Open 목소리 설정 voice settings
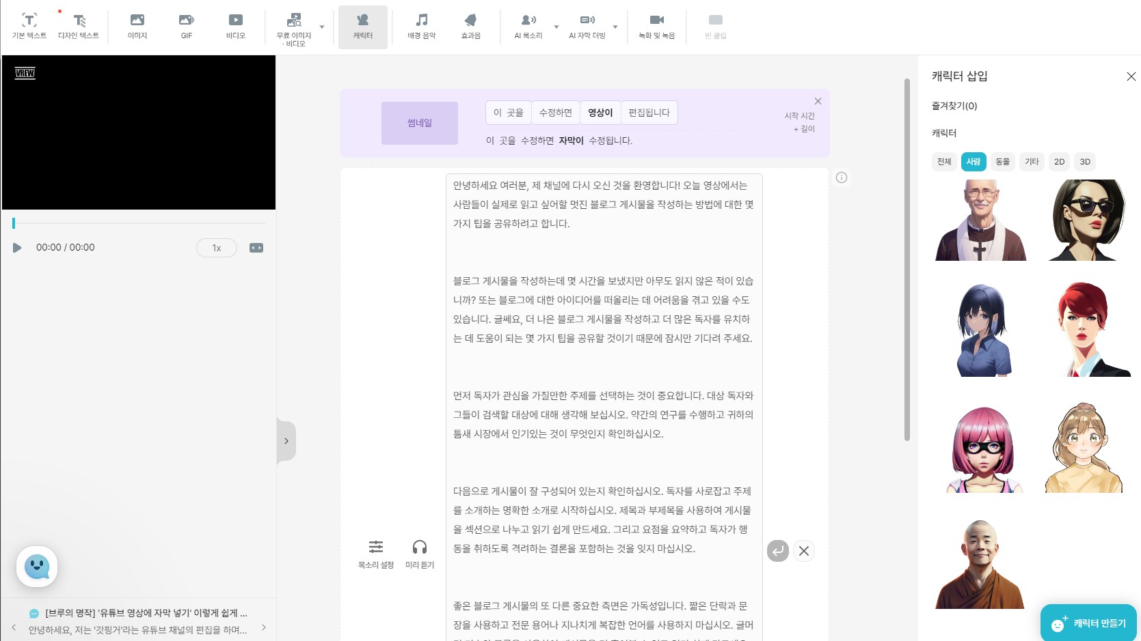 coord(376,554)
